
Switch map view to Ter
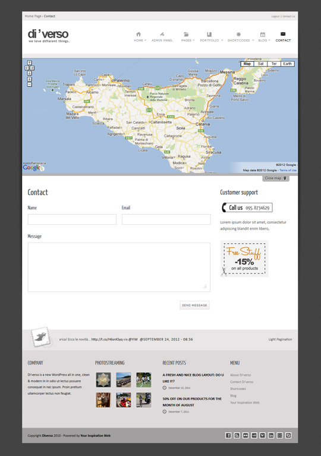(x=274, y=64)
